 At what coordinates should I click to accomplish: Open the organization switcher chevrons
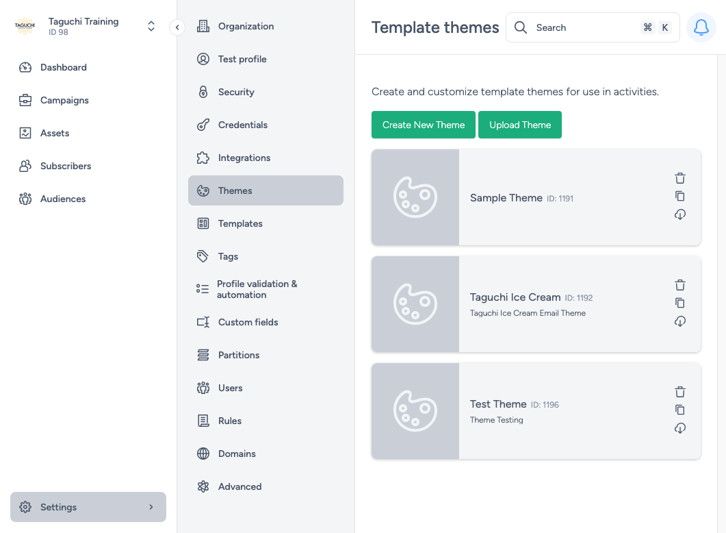151,27
